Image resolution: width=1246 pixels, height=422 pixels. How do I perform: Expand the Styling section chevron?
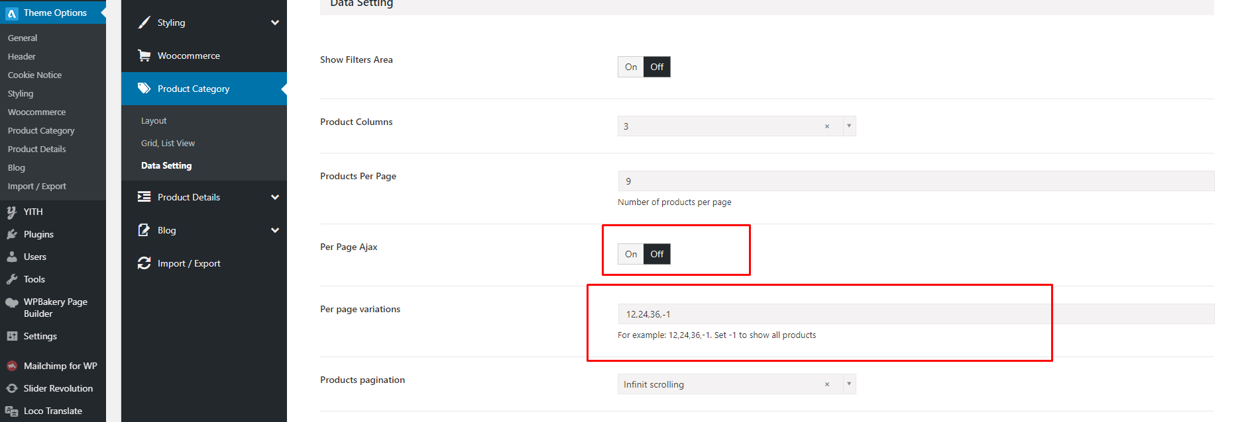(x=275, y=22)
